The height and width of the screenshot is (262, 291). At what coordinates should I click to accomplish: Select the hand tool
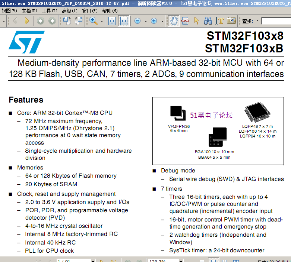174,21
